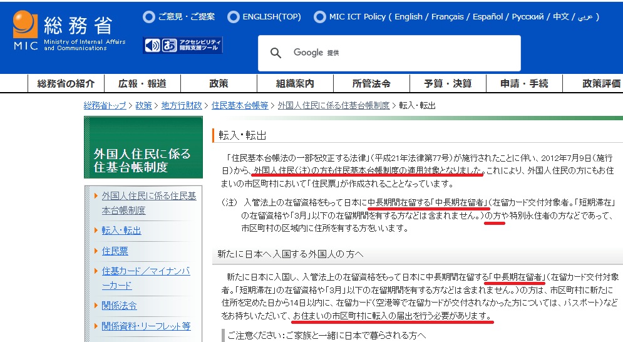The image size is (623, 342).
Task: Go to 総務省トップ breadcrumb link
Action: [x=105, y=106]
